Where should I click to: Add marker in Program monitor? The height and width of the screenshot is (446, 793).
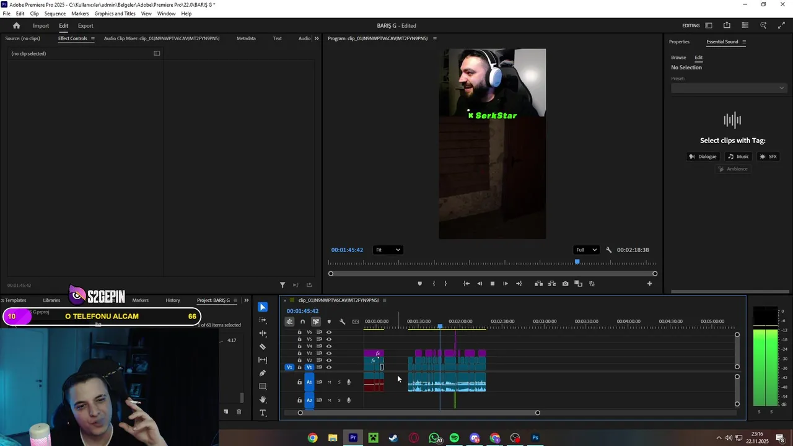click(419, 284)
